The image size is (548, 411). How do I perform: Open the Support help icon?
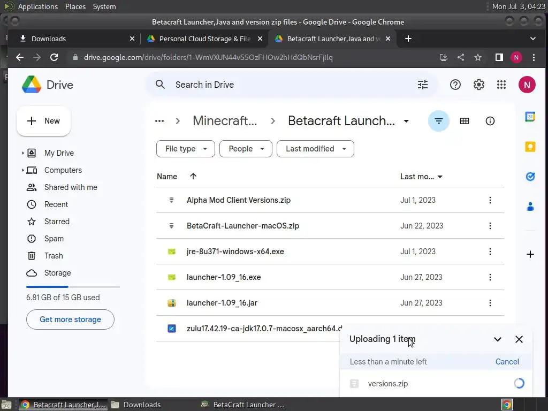pyautogui.click(x=455, y=85)
